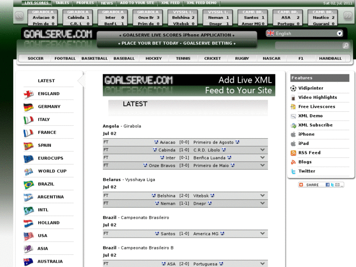Share via Facebook icon in share bar
This screenshot has height=267, width=356.
(328, 185)
